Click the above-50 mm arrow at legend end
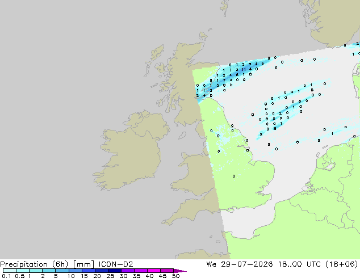Viewport: 360px width, 278px height. coord(180,271)
